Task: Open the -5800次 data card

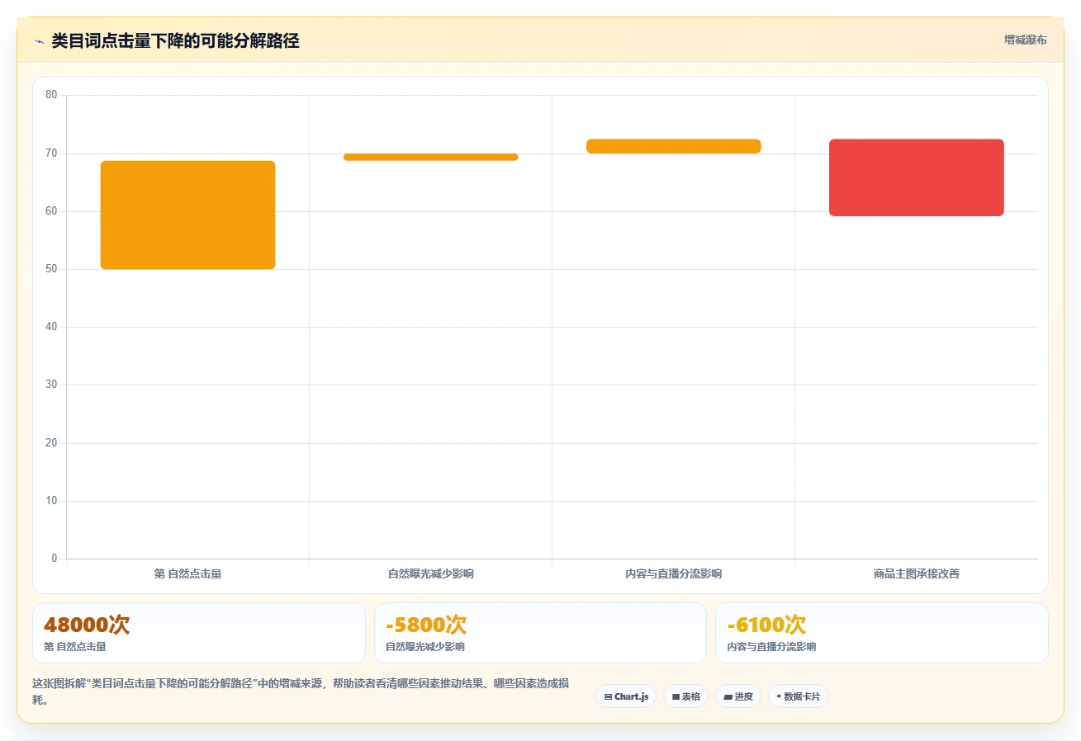Action: pos(540,633)
